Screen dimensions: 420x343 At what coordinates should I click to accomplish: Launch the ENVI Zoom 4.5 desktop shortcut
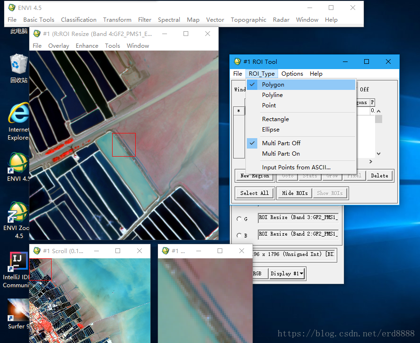pyautogui.click(x=17, y=220)
